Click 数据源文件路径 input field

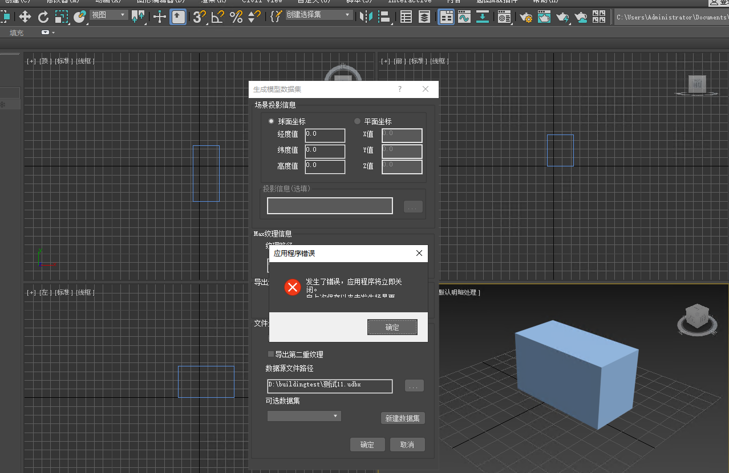[x=330, y=386]
